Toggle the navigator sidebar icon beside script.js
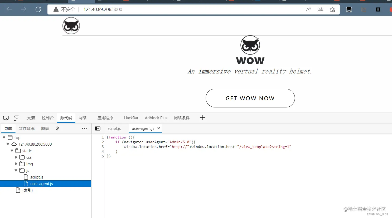This screenshot has width=392, height=218. [98, 128]
